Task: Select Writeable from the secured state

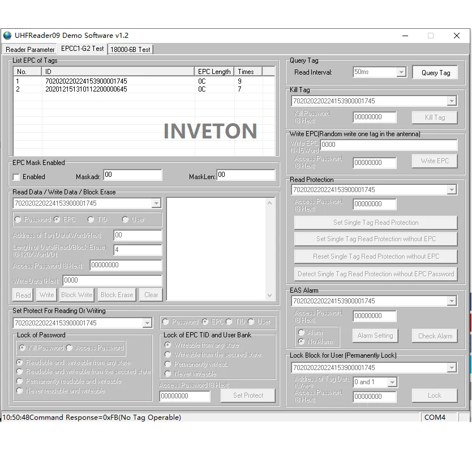Action: pyautogui.click(x=168, y=355)
